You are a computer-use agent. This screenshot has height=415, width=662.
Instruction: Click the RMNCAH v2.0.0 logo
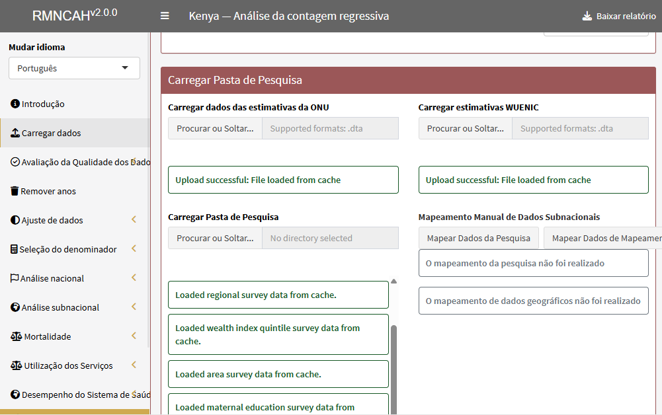click(x=75, y=15)
